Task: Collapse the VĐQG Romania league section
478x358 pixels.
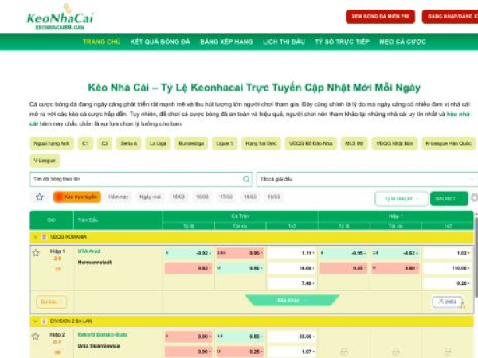Action: coord(34,237)
